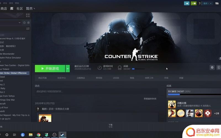The image size is (221, 138).
Task: Click the Windows Cortana circle taskbar icon
Action: click(7, 135)
